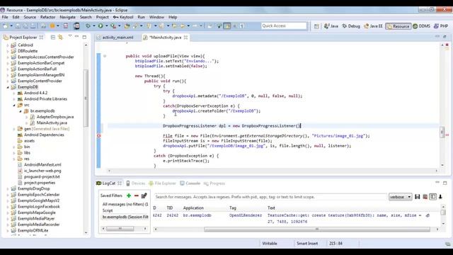The width and height of the screenshot is (453, 255).
Task: Click the Quick Access search field
Action: [284, 26]
